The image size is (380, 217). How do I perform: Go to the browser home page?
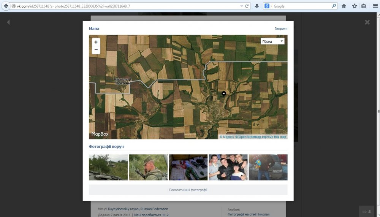(344, 6)
